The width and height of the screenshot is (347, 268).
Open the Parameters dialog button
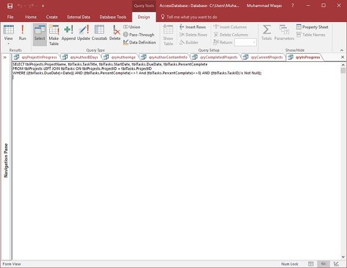pyautogui.click(x=284, y=33)
